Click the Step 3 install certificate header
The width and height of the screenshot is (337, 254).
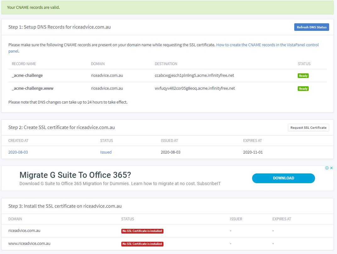pyautogui.click(x=64, y=206)
